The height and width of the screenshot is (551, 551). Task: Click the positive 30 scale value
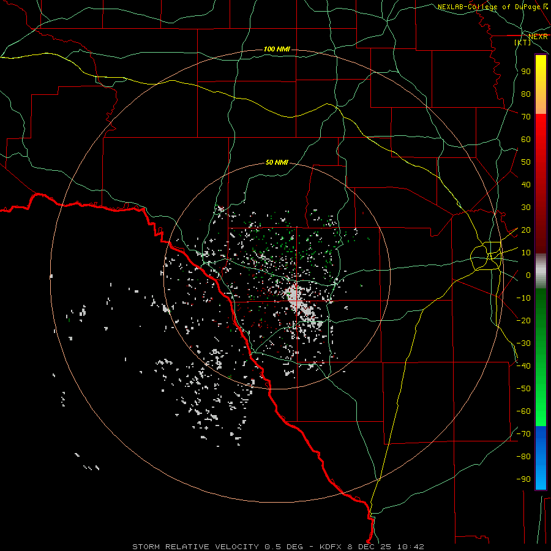pyautogui.click(x=526, y=208)
